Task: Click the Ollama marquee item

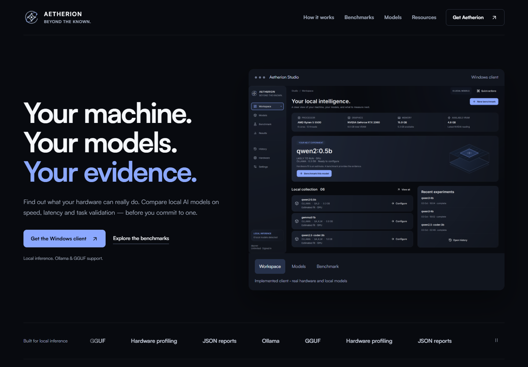Action: click(x=271, y=341)
